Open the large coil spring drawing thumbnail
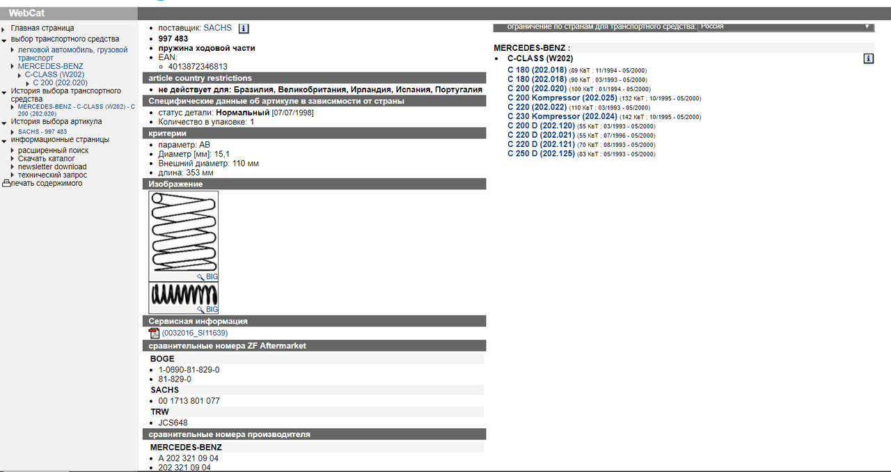Screen dimensions: 891x472 (x=184, y=232)
